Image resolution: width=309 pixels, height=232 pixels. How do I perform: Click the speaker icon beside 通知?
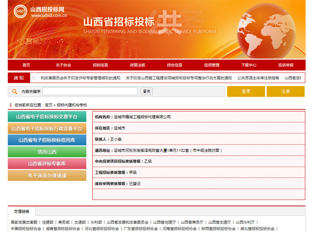click(34, 78)
